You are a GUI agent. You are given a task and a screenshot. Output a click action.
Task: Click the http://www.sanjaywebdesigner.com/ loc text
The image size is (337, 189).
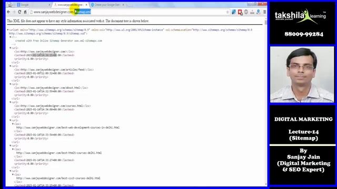(x=43, y=51)
